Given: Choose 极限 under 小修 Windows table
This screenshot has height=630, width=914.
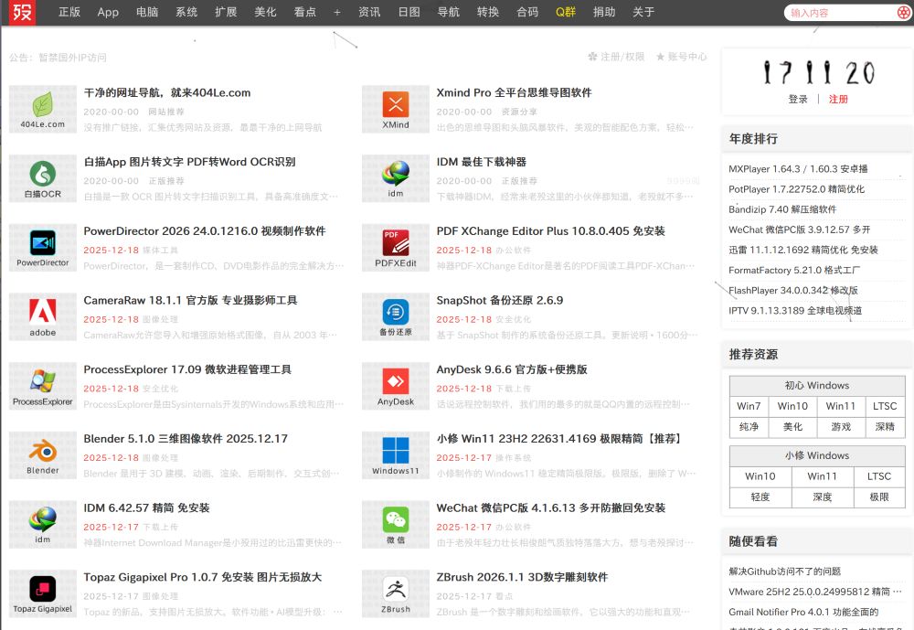Looking at the screenshot, I should pyautogui.click(x=878, y=497).
